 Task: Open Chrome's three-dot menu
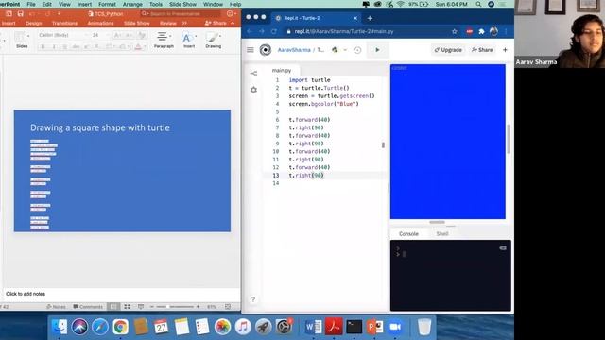coord(506,31)
